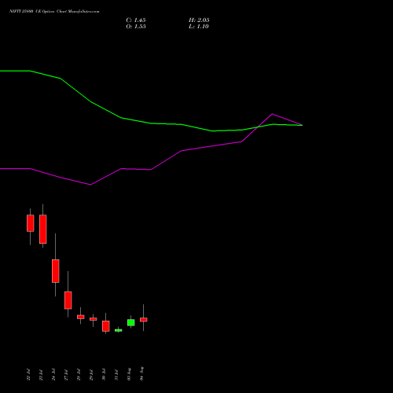
Task: Click the green candlestick for 03 Aug
Action: (131, 322)
